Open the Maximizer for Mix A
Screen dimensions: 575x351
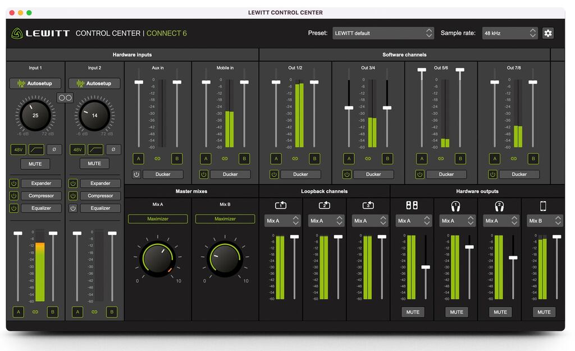click(x=158, y=219)
